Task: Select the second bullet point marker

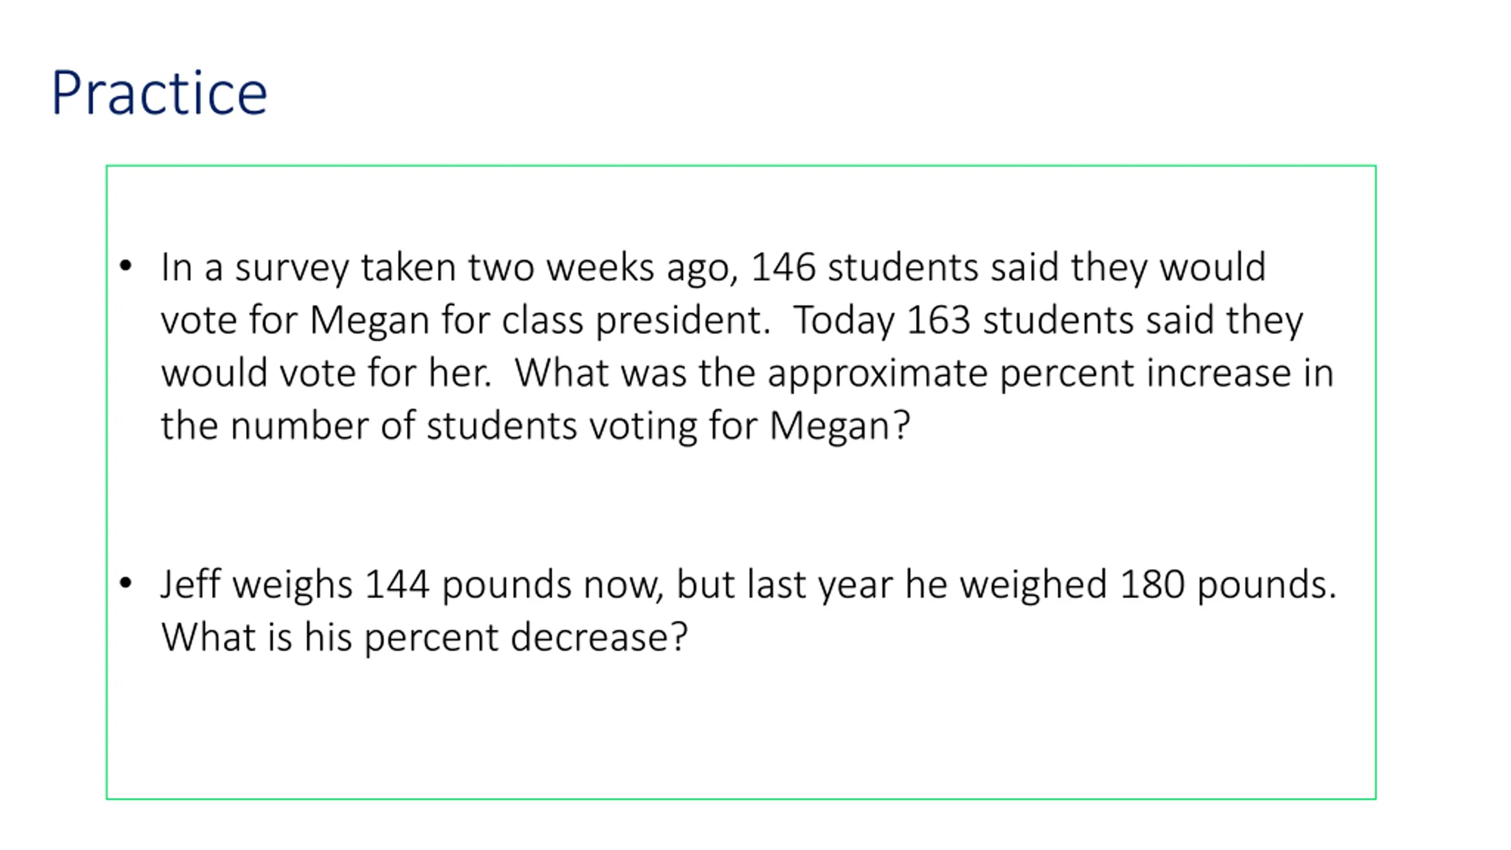Action: tap(125, 583)
